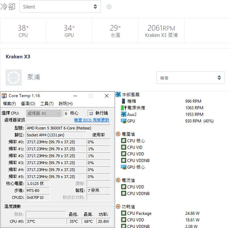
Task: Click the Core Temp app icon
Action: click(4, 96)
